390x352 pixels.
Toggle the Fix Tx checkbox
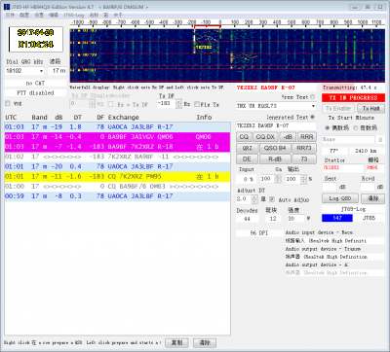[x=196, y=104]
